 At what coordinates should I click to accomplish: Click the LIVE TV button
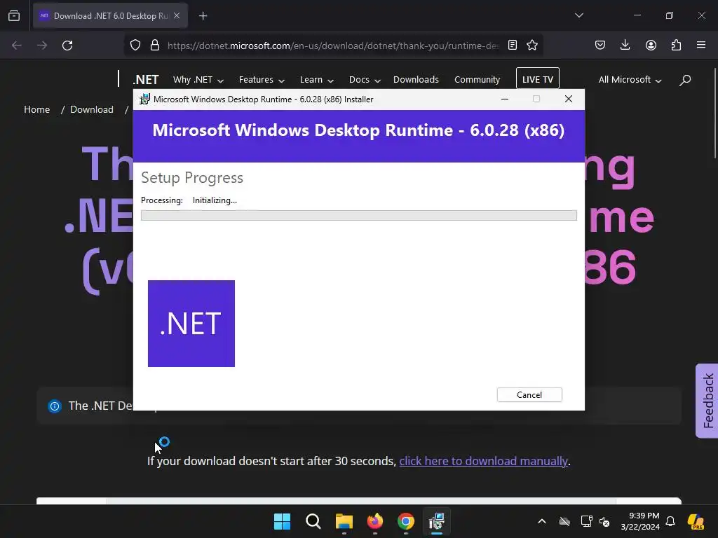pos(538,79)
